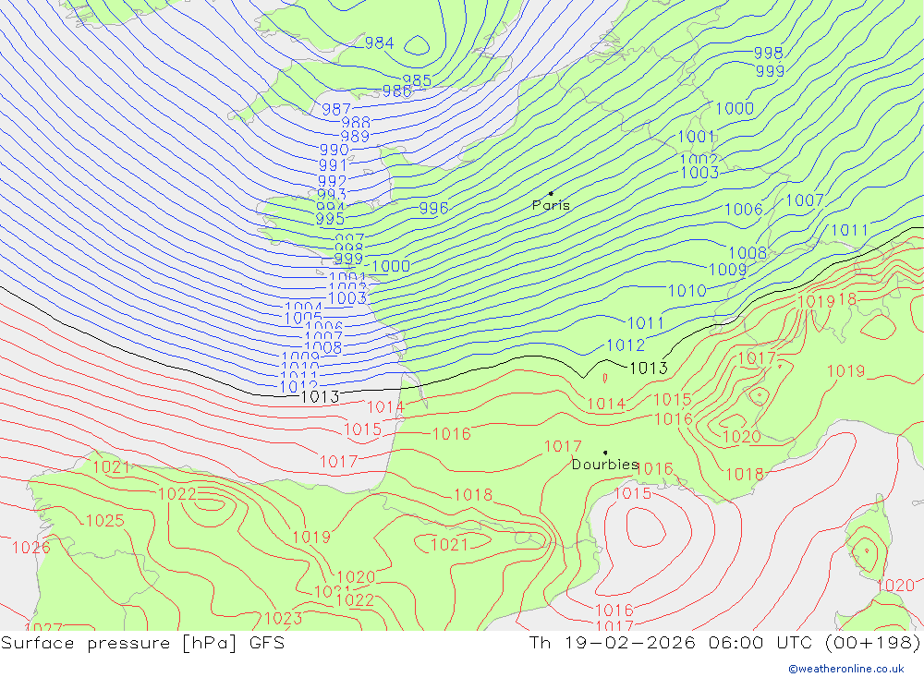This screenshot has width=924, height=677.
Task: Click the 987 blue isobar label
Action: click(336, 110)
